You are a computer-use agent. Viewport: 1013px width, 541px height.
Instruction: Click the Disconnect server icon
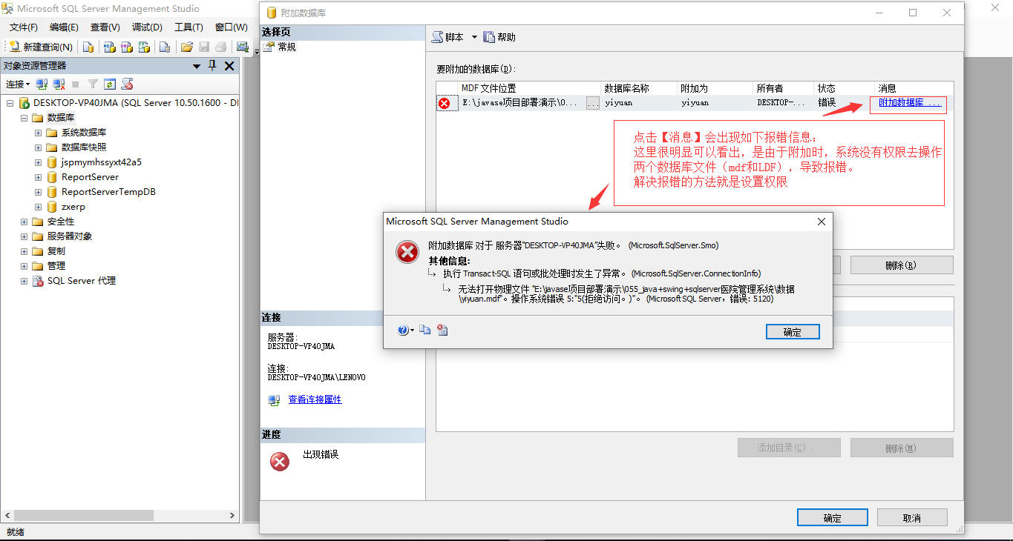[x=59, y=84]
